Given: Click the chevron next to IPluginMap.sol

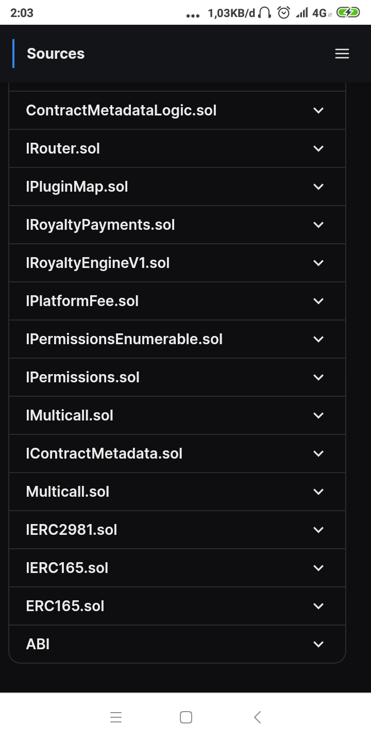Looking at the screenshot, I should click(x=318, y=187).
